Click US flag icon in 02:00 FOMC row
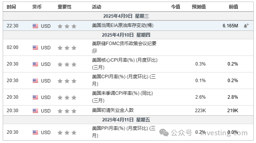This screenshot has width=256, height=143. (35, 47)
